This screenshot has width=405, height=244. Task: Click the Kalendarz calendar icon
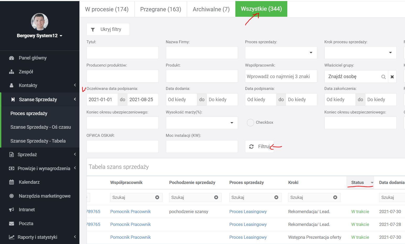coord(12,182)
